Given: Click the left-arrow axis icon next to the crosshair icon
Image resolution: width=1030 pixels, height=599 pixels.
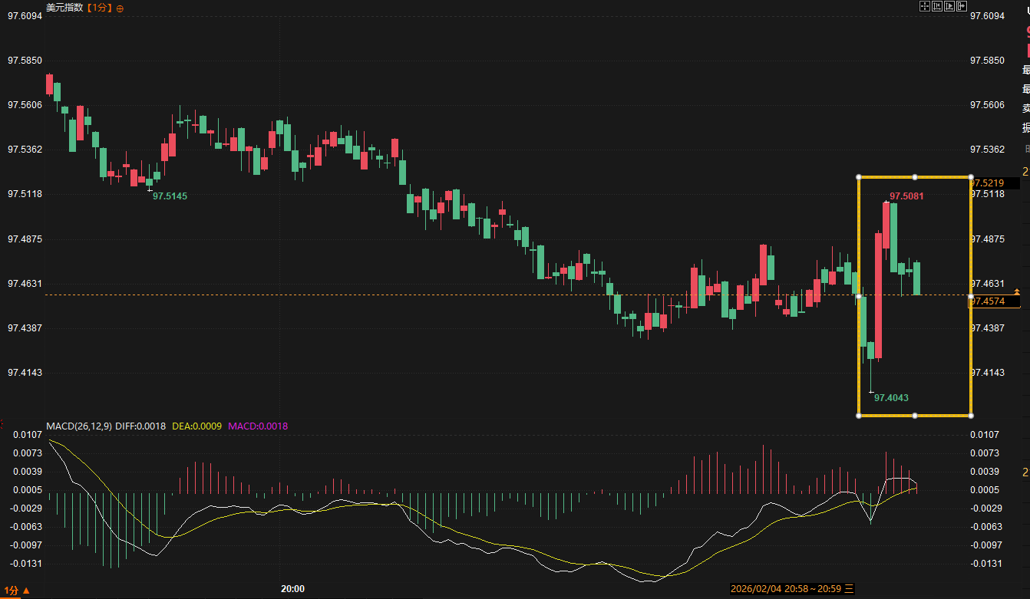Looking at the screenshot, I should point(937,6).
